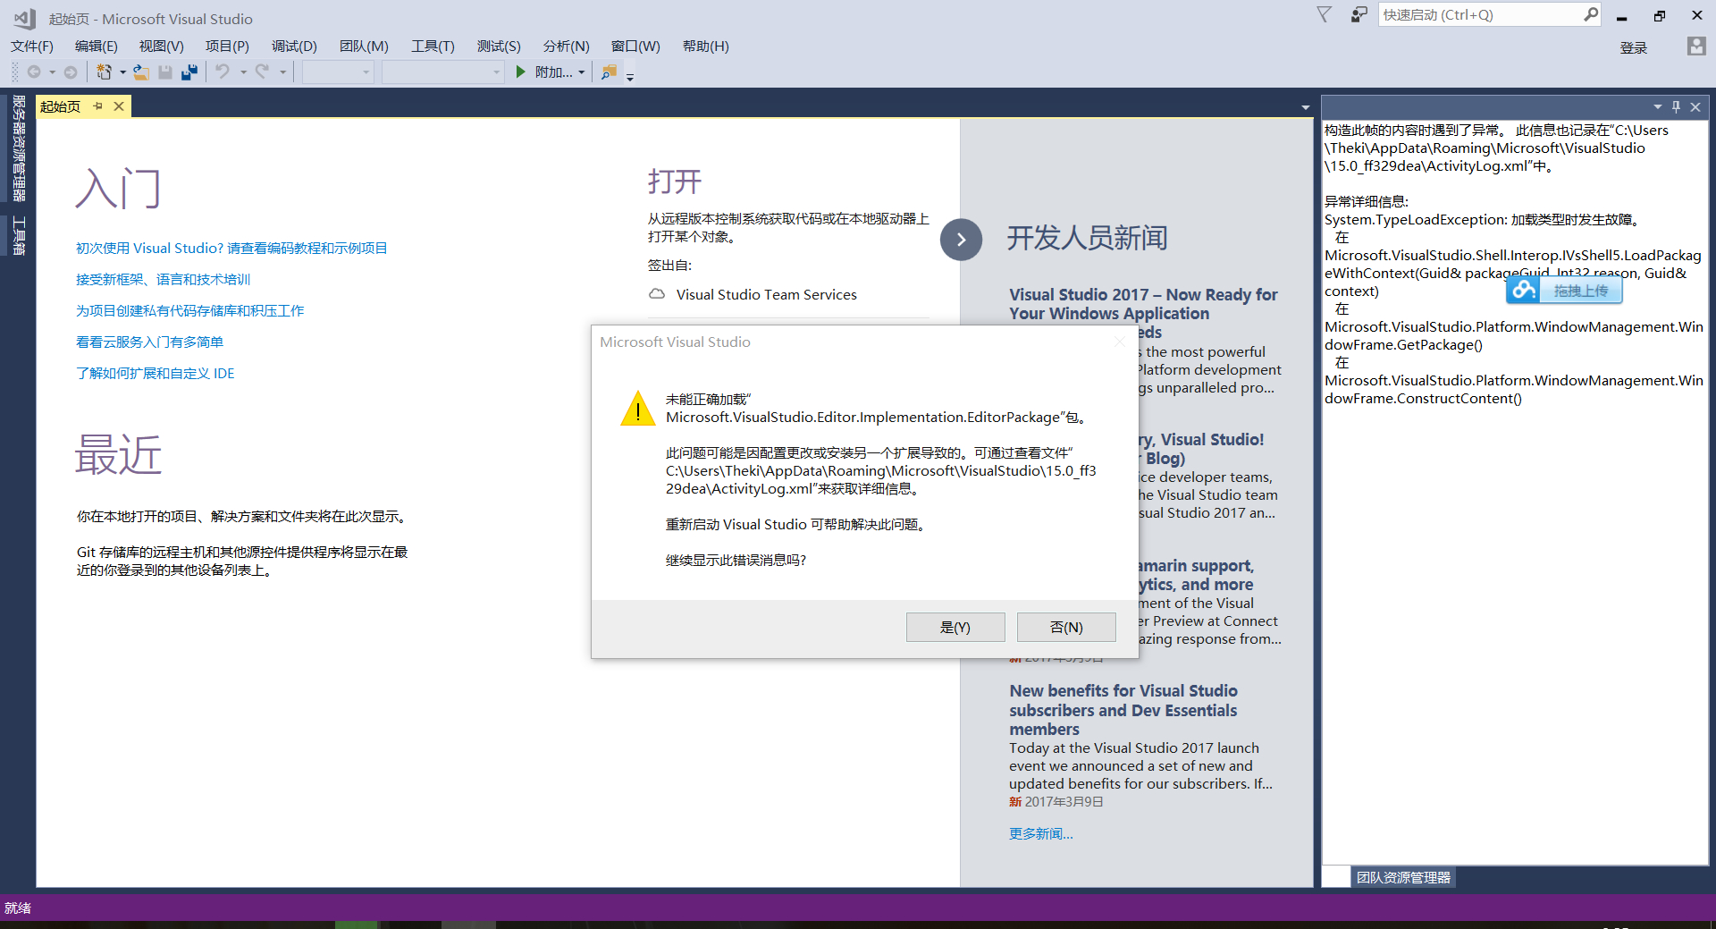Click the 更多新闻... link
The height and width of the screenshot is (929, 1716).
pyautogui.click(x=1041, y=833)
